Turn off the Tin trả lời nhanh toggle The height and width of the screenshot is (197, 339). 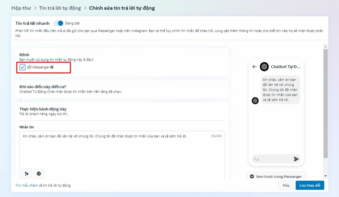[59, 23]
